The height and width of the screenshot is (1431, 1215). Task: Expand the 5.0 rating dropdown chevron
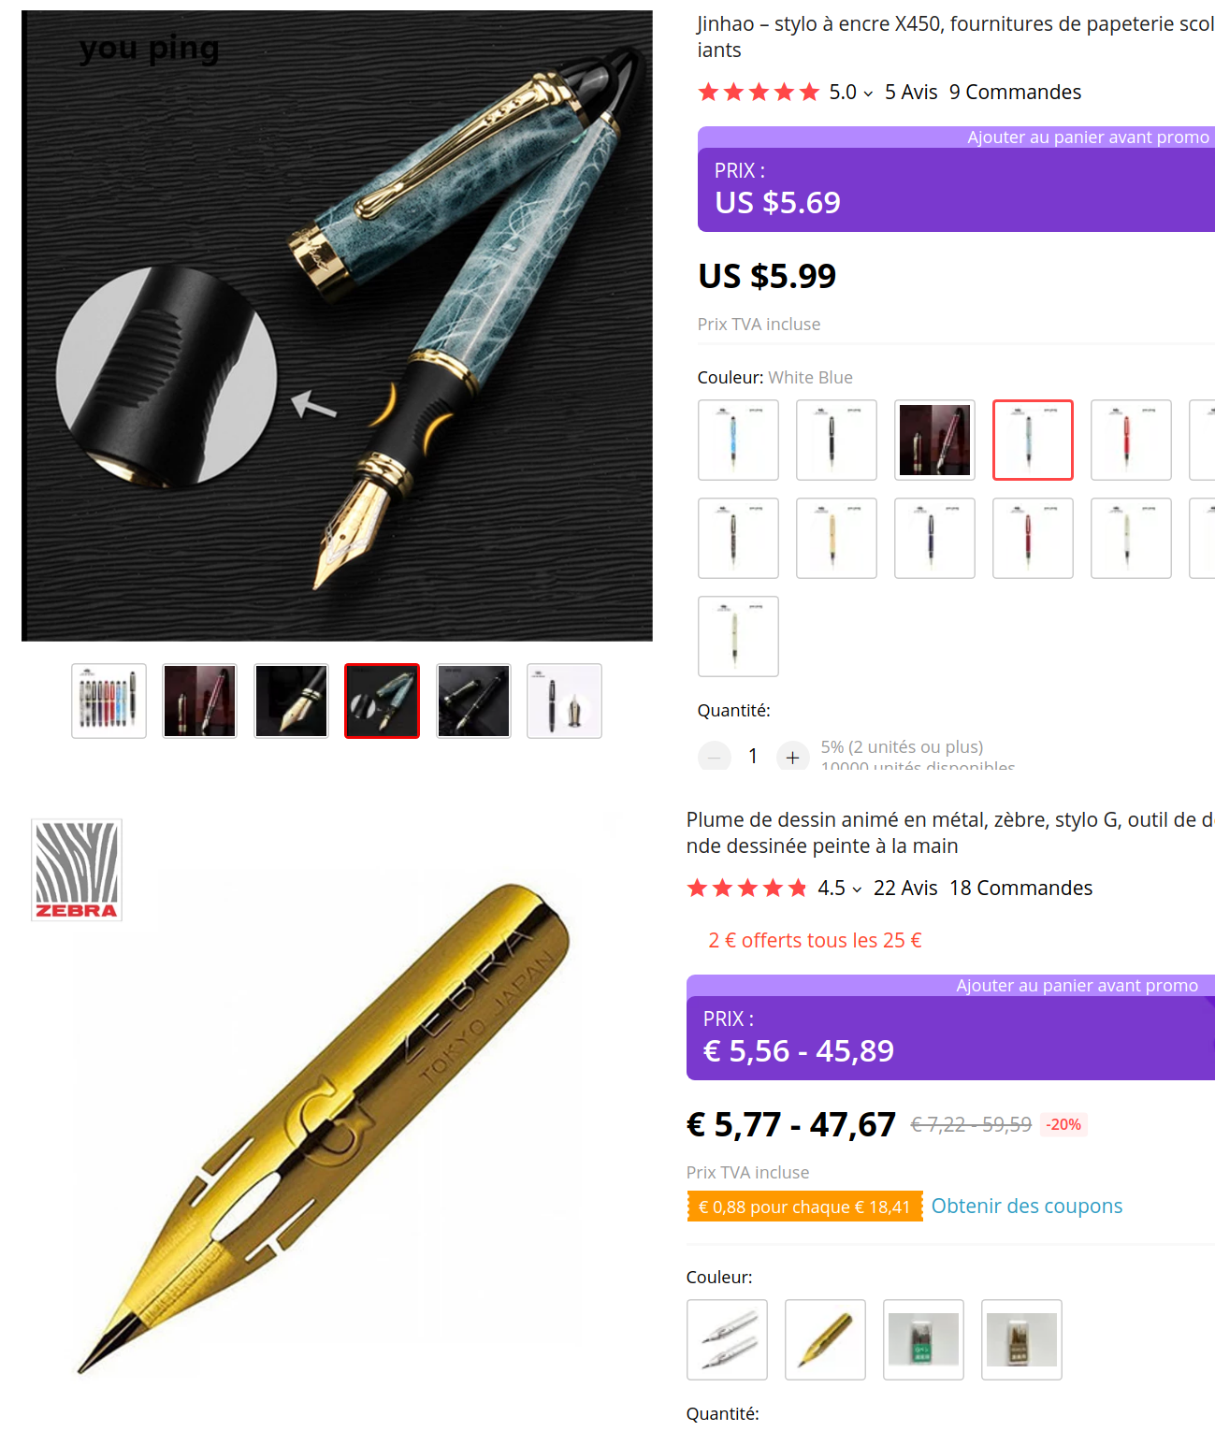pyautogui.click(x=868, y=94)
